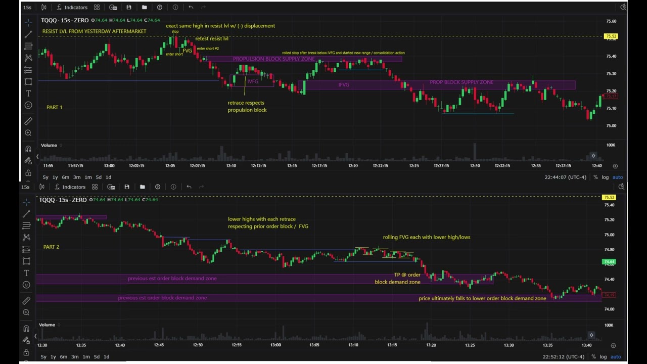647x364 pixels.
Task: Toggle log scale in bottom chart
Action: click(x=604, y=357)
